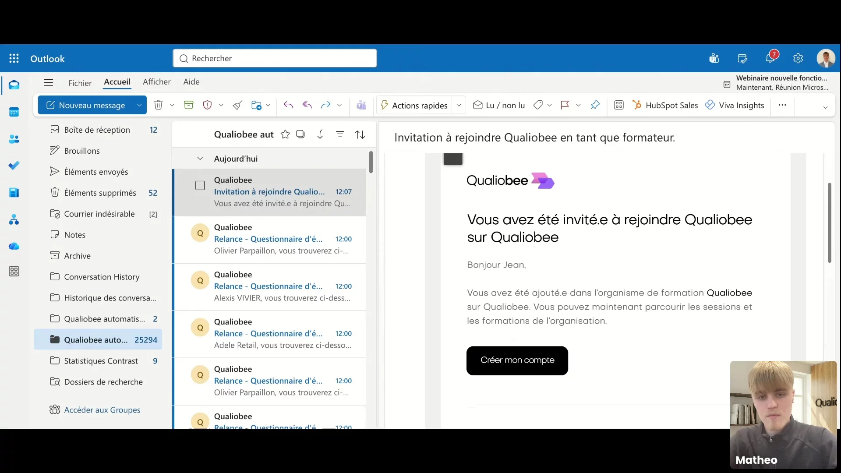The image size is (841, 473).
Task: Open notifications bell with 7 badge
Action: pyautogui.click(x=770, y=57)
